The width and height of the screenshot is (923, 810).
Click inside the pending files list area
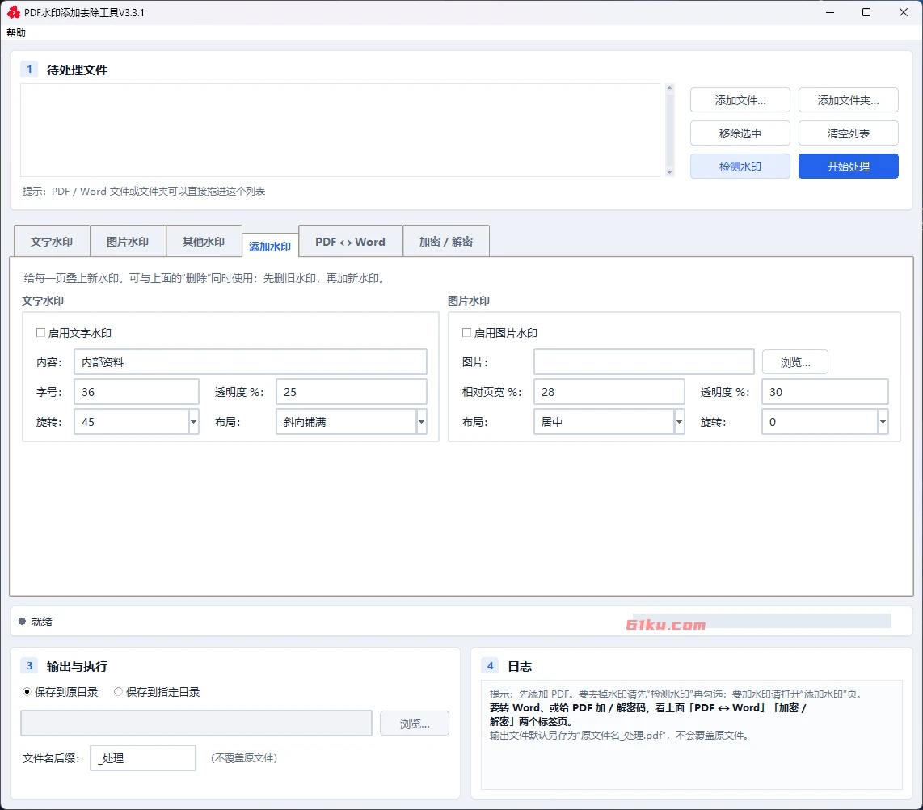click(x=340, y=130)
